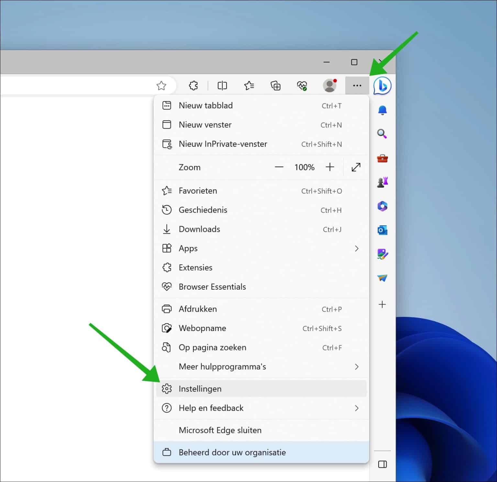Open the notifications bell in the sidebar

(x=382, y=110)
